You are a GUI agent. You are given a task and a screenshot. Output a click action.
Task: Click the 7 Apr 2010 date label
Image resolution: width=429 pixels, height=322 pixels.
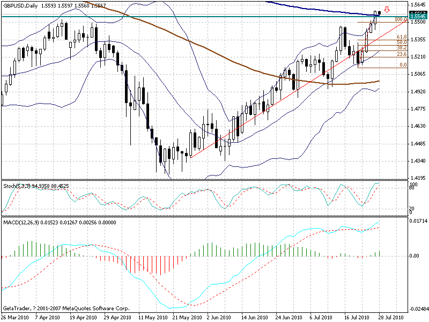48,318
